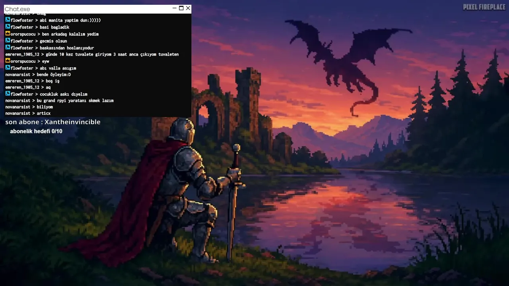
Task: Click username emreren_1905_12 on 'boş iş' row
Action: pyautogui.click(x=22, y=81)
